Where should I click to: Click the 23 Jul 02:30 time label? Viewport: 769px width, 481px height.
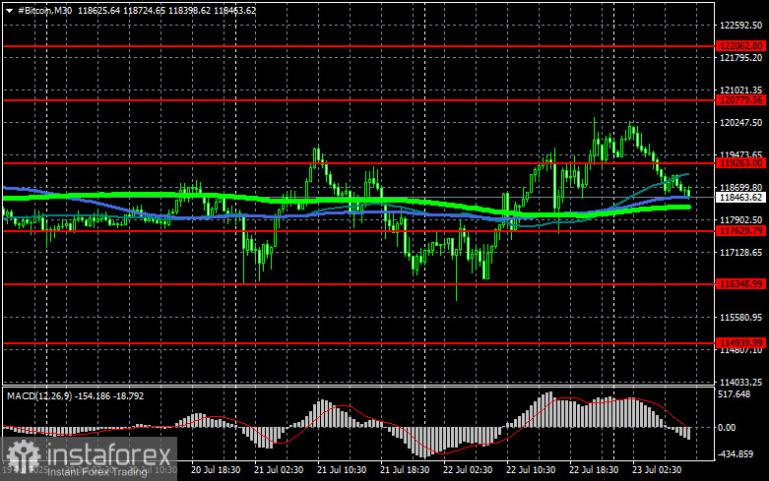tap(657, 470)
